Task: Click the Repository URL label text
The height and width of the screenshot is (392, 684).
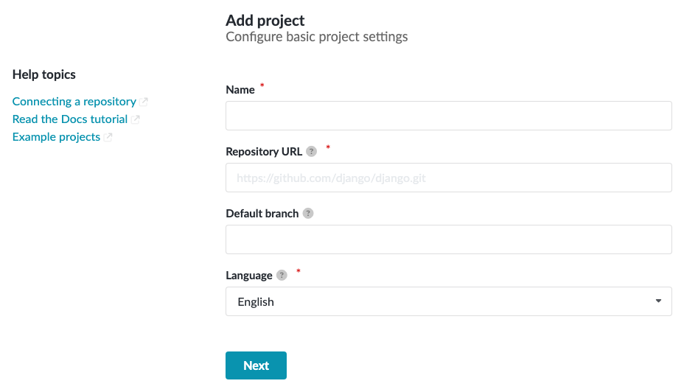Action: 264,152
